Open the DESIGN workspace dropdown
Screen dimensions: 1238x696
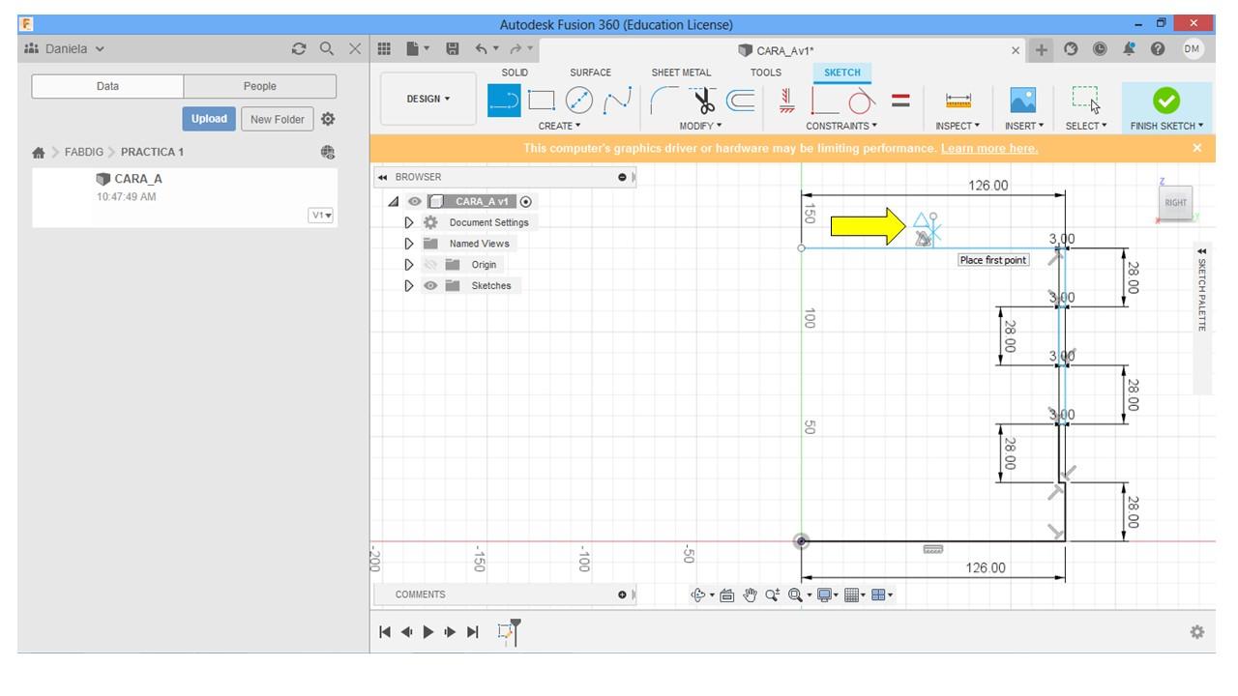pyautogui.click(x=427, y=99)
